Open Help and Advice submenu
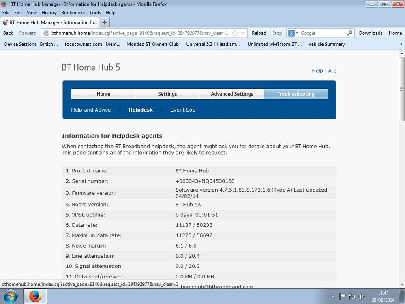The width and height of the screenshot is (405, 304). tap(91, 110)
